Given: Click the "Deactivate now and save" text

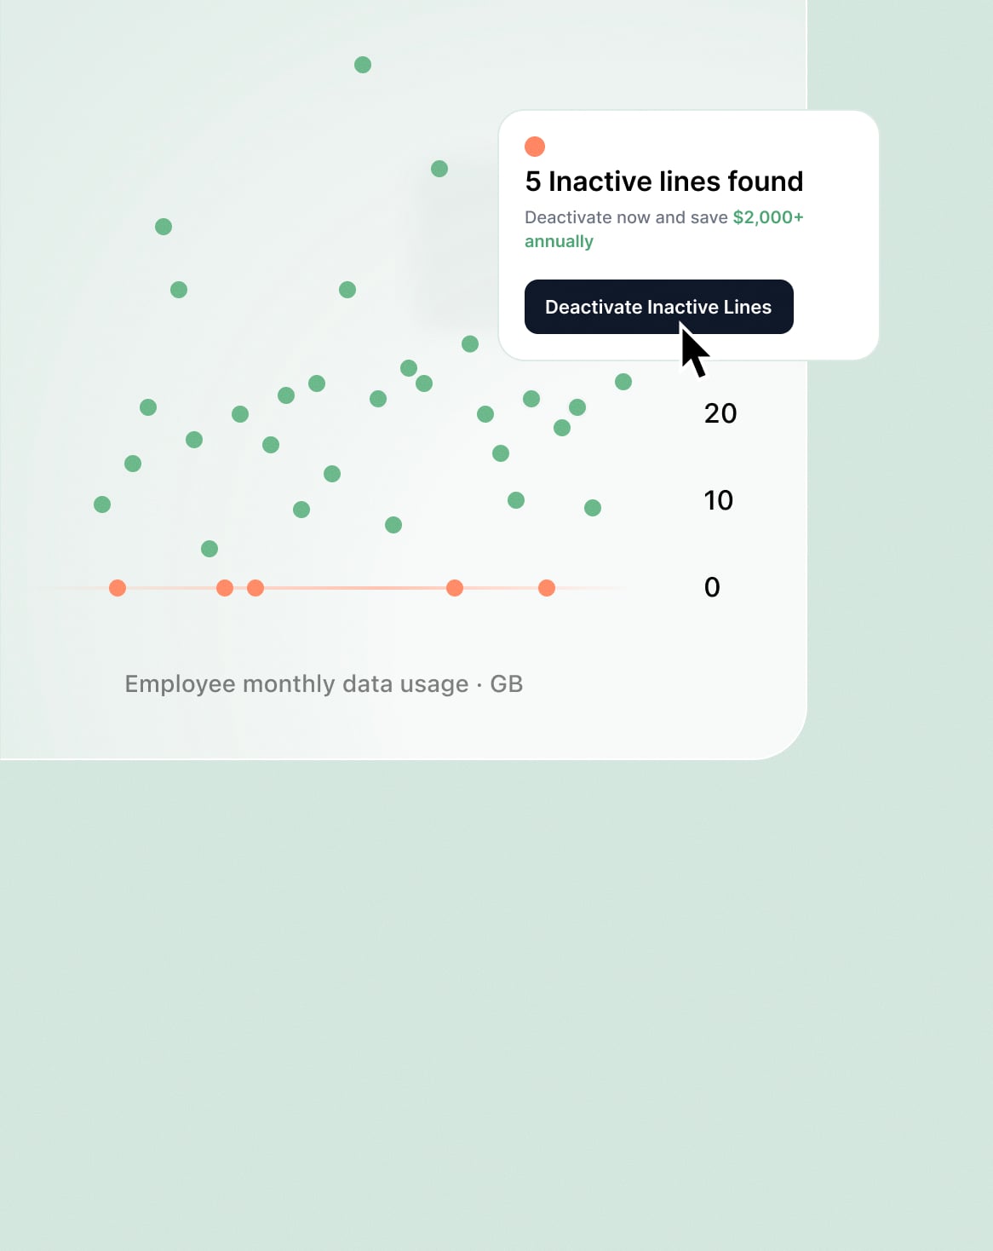Looking at the screenshot, I should point(626,217).
